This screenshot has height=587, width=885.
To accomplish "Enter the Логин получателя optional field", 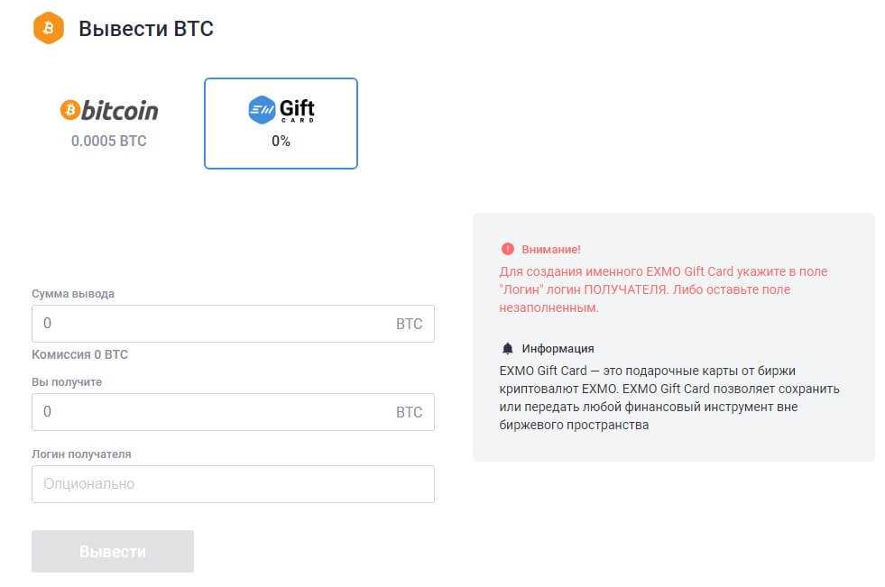I will (x=233, y=484).
